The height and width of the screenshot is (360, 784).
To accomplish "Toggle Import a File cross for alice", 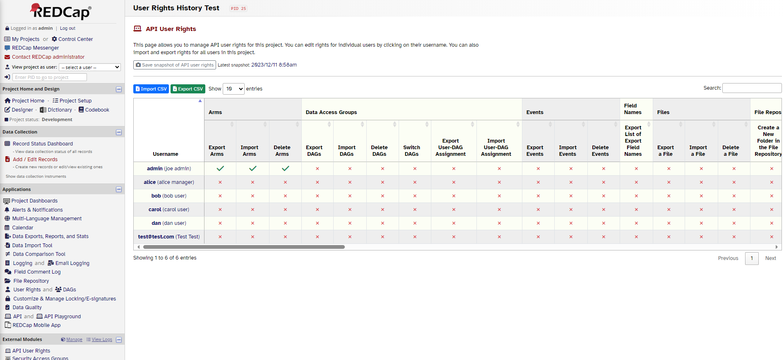I will pos(701,182).
